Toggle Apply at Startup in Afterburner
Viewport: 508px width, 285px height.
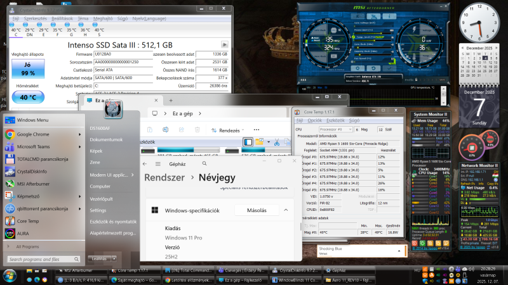coord(335,70)
